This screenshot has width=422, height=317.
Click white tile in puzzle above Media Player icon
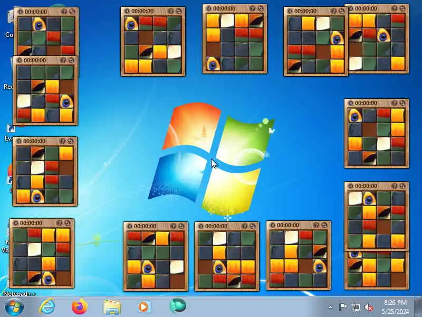(x=177, y=267)
